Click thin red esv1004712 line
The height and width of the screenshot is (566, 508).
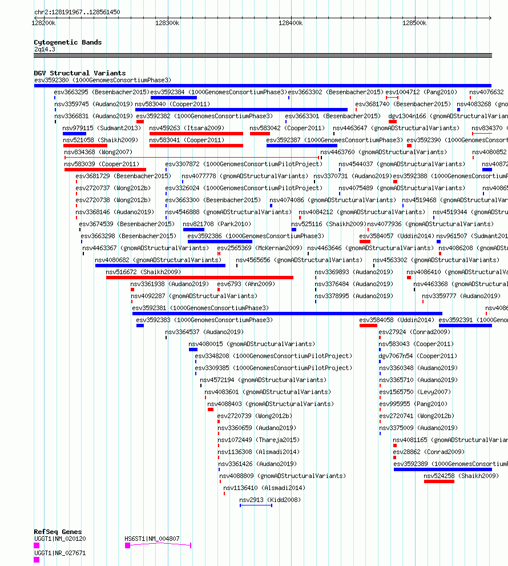(x=392, y=98)
